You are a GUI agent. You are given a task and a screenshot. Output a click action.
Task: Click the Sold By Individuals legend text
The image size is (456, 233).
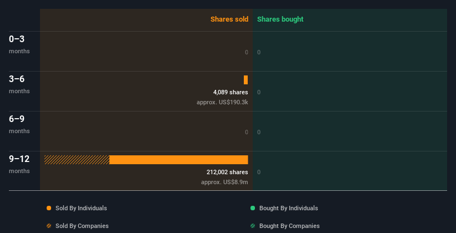click(x=81, y=208)
